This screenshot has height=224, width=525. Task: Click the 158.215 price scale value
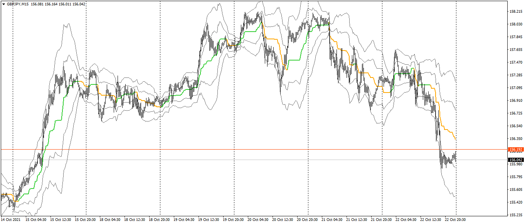tap(516, 12)
